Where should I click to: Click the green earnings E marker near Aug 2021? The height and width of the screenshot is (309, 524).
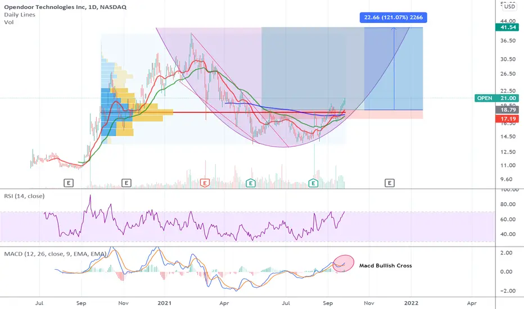[x=313, y=183]
